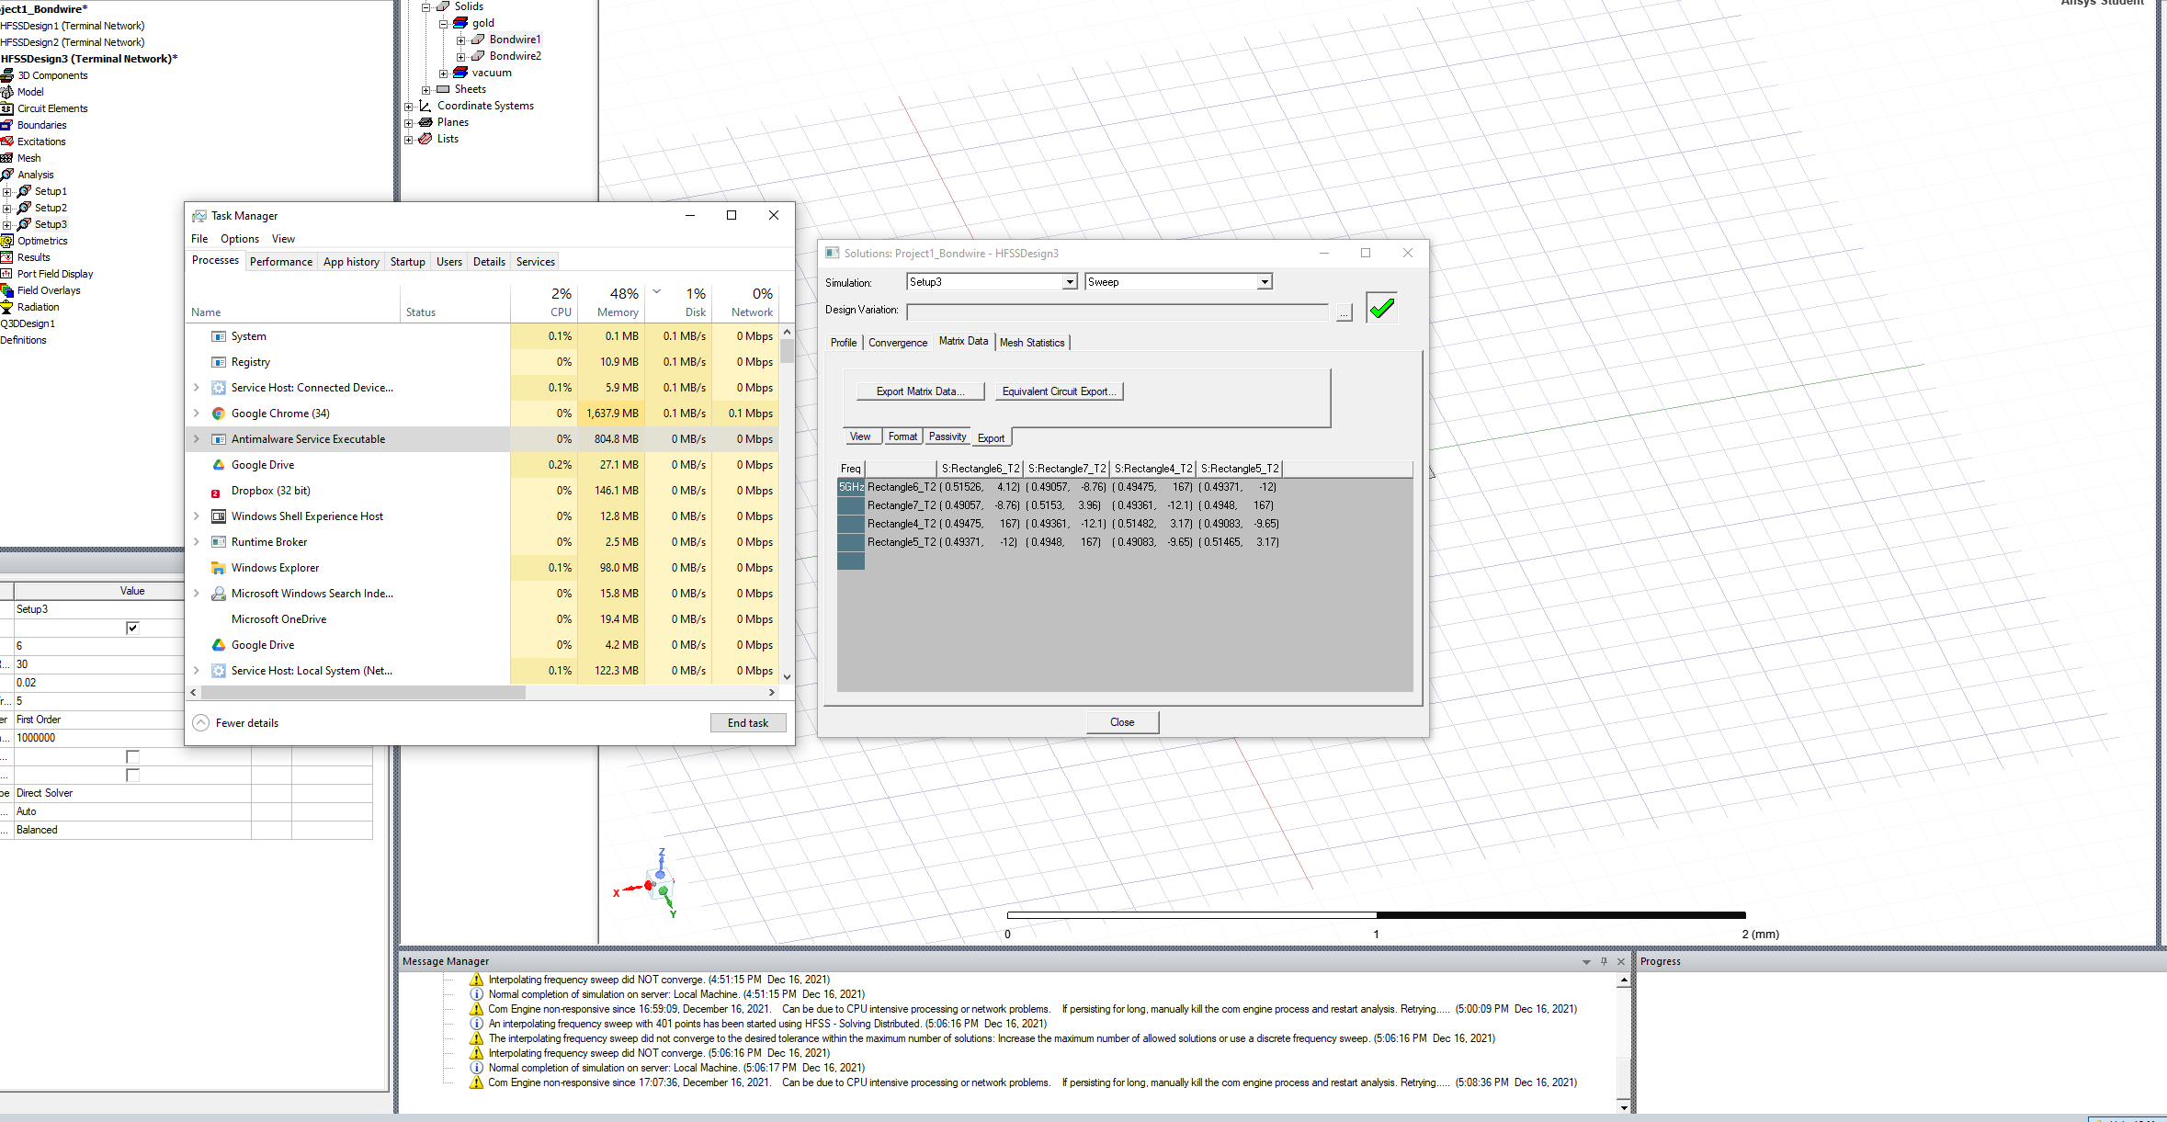Image resolution: width=2167 pixels, height=1122 pixels.
Task: Open the Startup tab in Task Manager
Action: tap(408, 262)
